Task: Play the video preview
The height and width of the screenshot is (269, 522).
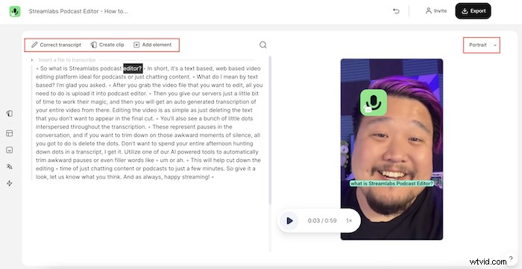Action: pos(289,221)
